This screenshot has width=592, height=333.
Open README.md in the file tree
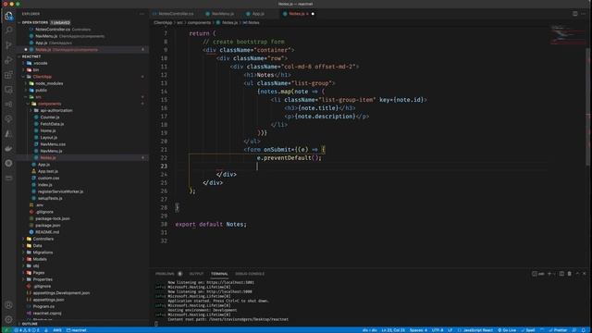coord(47,232)
